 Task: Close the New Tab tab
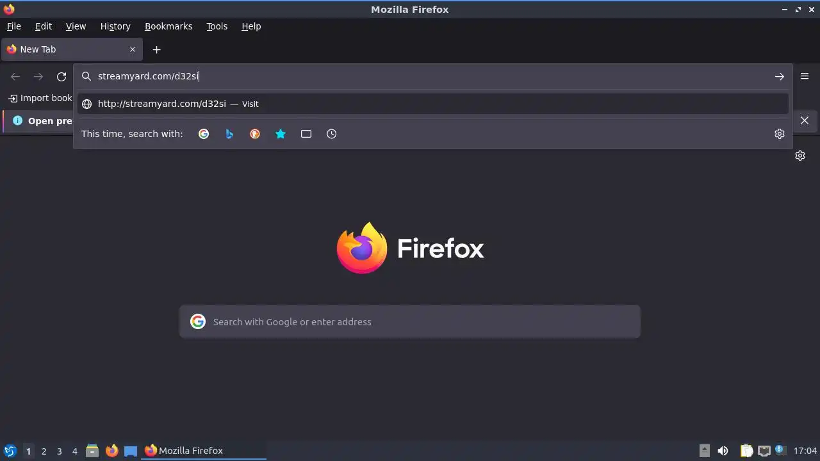[133, 49]
